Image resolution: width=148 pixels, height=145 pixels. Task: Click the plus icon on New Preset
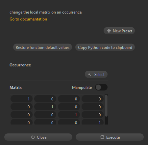click(x=109, y=31)
